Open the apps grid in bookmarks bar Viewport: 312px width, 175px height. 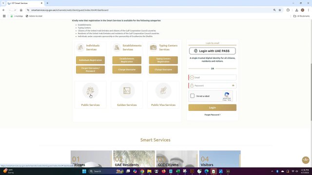pos(4,16)
